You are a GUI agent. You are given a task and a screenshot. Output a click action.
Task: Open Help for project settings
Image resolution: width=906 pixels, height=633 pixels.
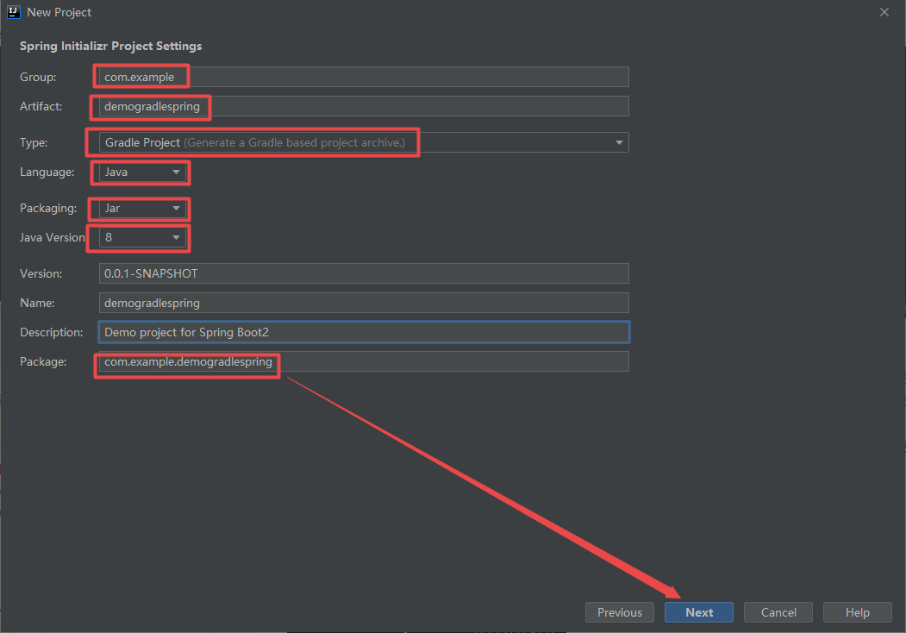(x=857, y=612)
